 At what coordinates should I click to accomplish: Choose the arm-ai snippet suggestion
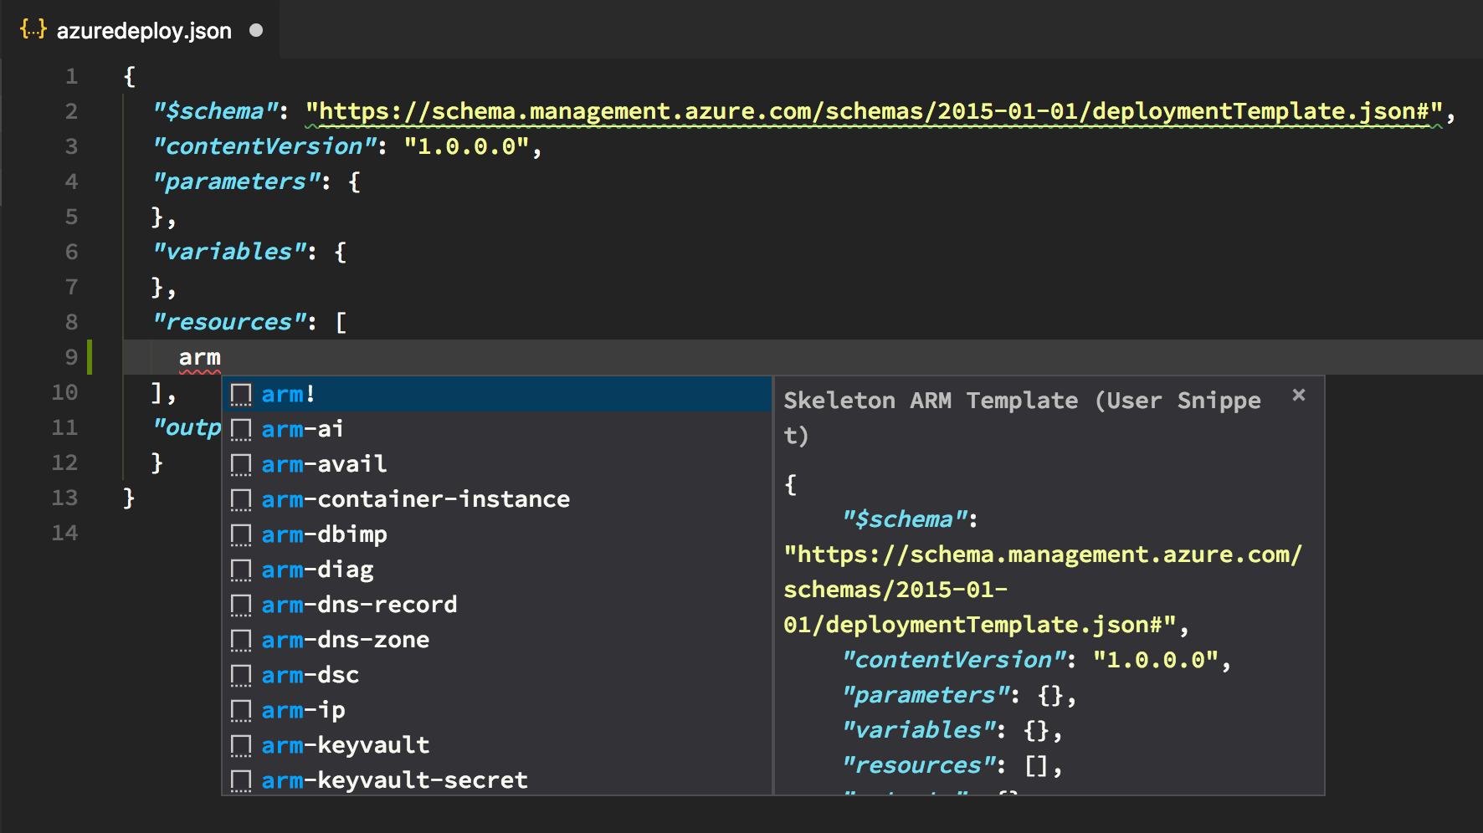[x=496, y=429]
